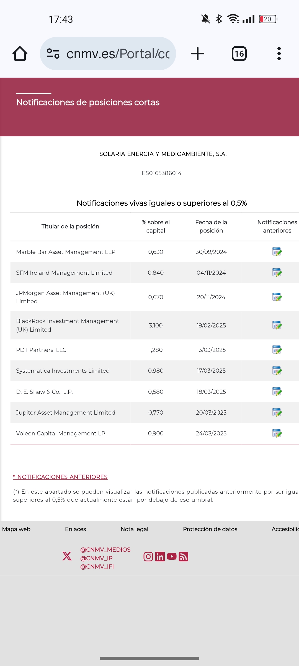
Task: Open the browser three-dot menu
Action: pyautogui.click(x=279, y=54)
